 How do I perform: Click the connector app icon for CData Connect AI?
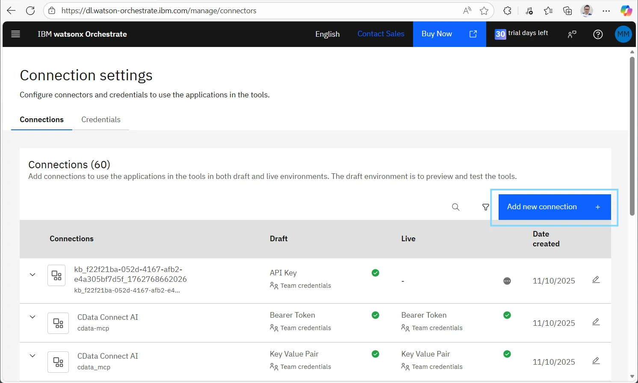(x=58, y=323)
